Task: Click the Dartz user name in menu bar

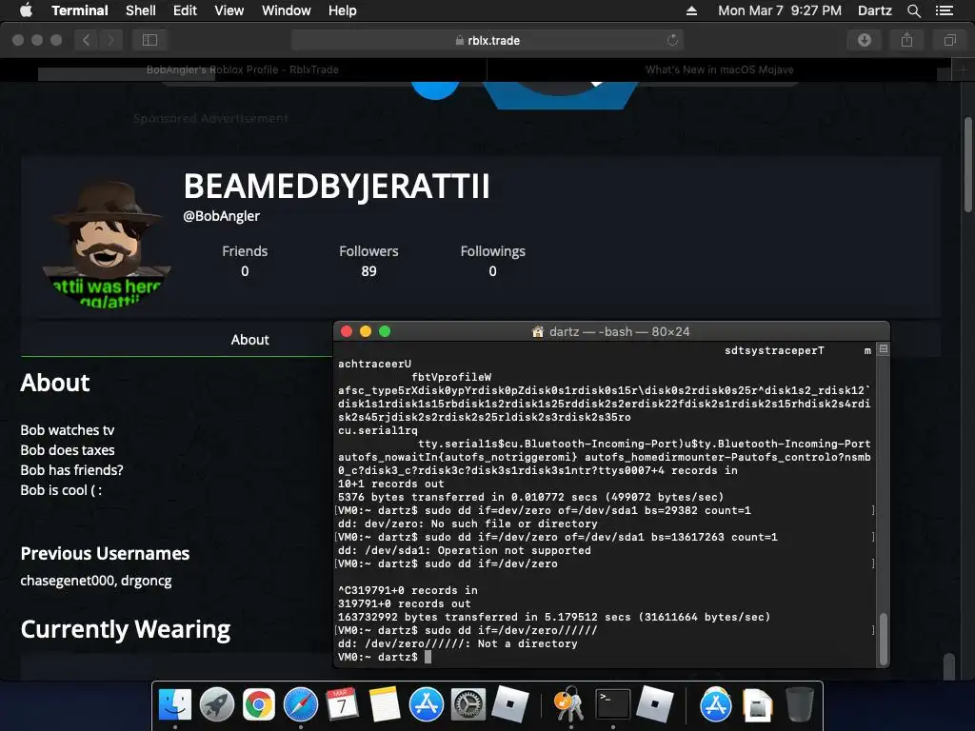Action: coord(874,10)
